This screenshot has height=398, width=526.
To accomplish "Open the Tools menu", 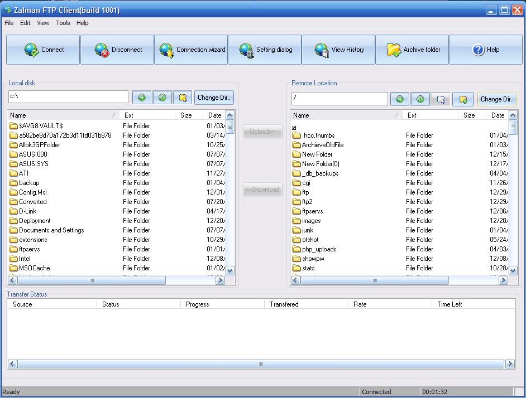I will pyautogui.click(x=63, y=23).
